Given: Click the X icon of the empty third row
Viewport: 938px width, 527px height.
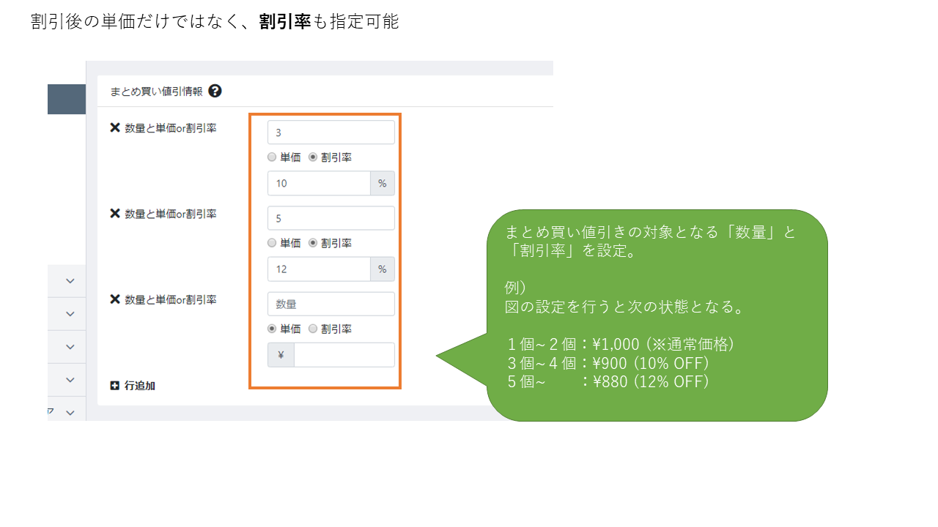Looking at the screenshot, I should click(115, 299).
